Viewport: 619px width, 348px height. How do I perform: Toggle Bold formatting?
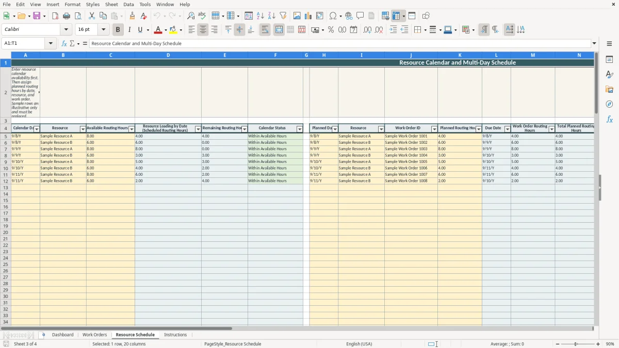click(118, 30)
